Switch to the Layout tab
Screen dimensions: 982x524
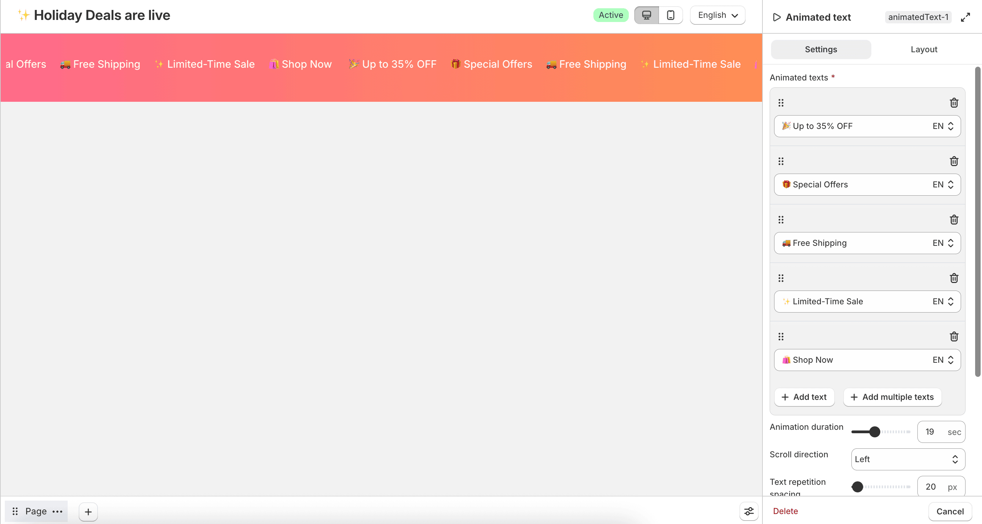pos(924,49)
